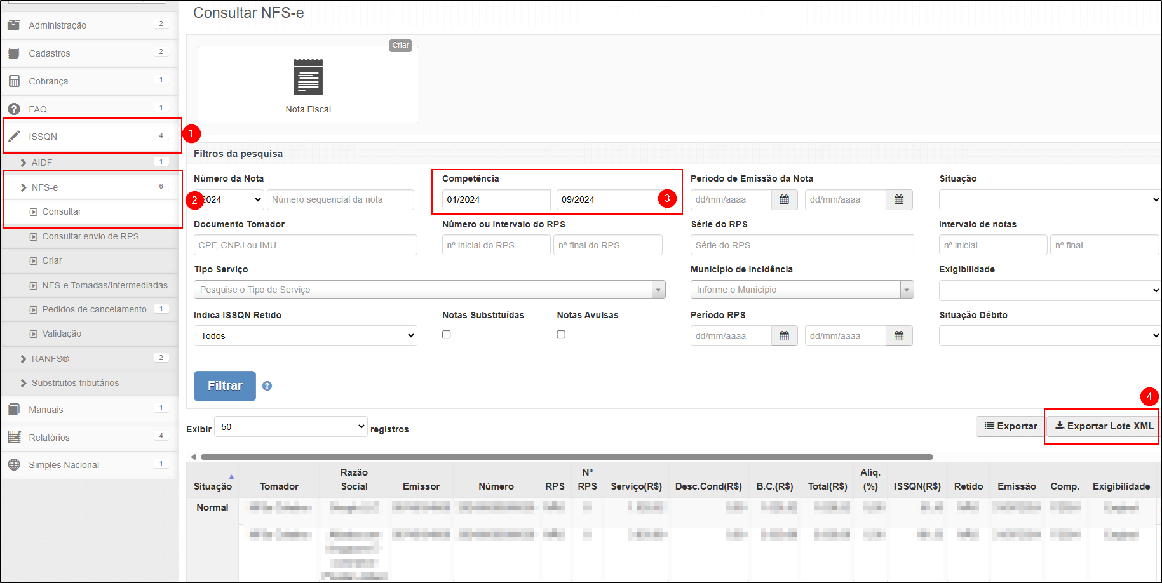Click the Administração briefcase icon
The width and height of the screenshot is (1162, 583).
click(14, 25)
